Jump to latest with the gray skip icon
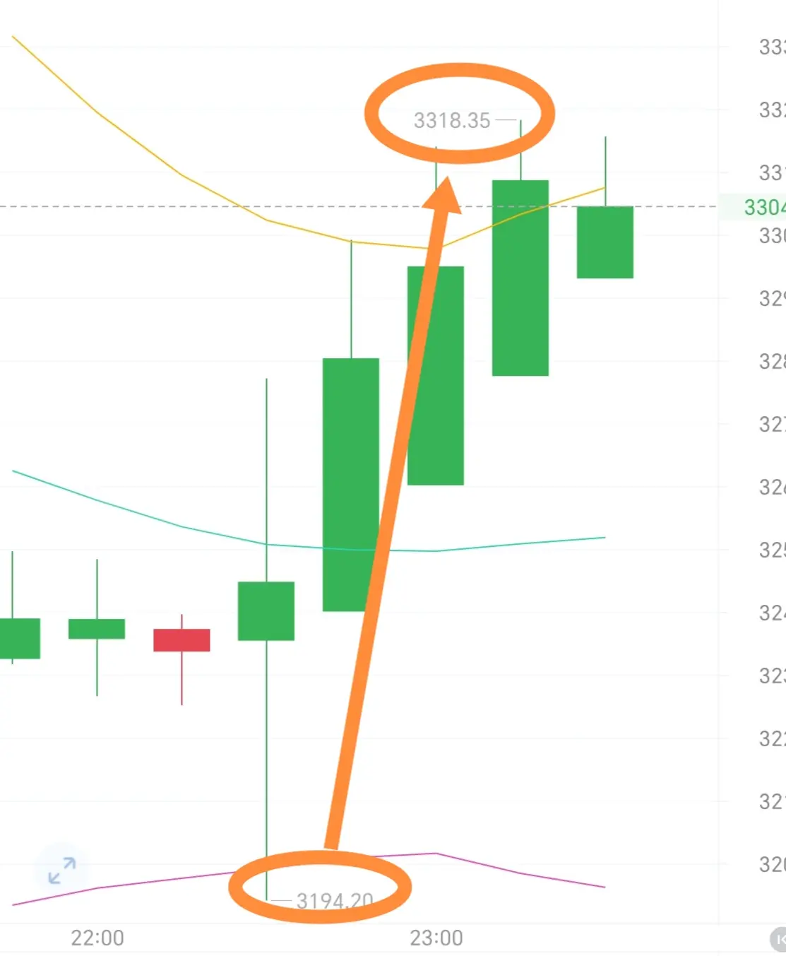This screenshot has height=956, width=786. coord(778,940)
